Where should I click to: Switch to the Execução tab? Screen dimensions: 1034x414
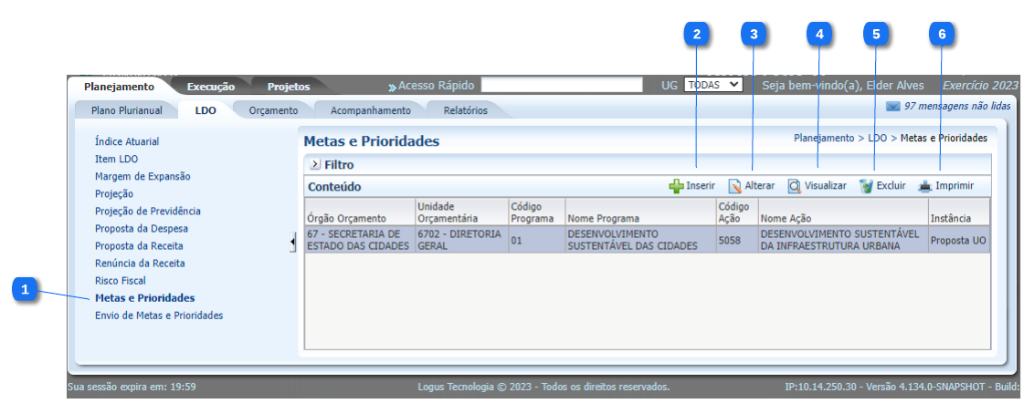211,87
